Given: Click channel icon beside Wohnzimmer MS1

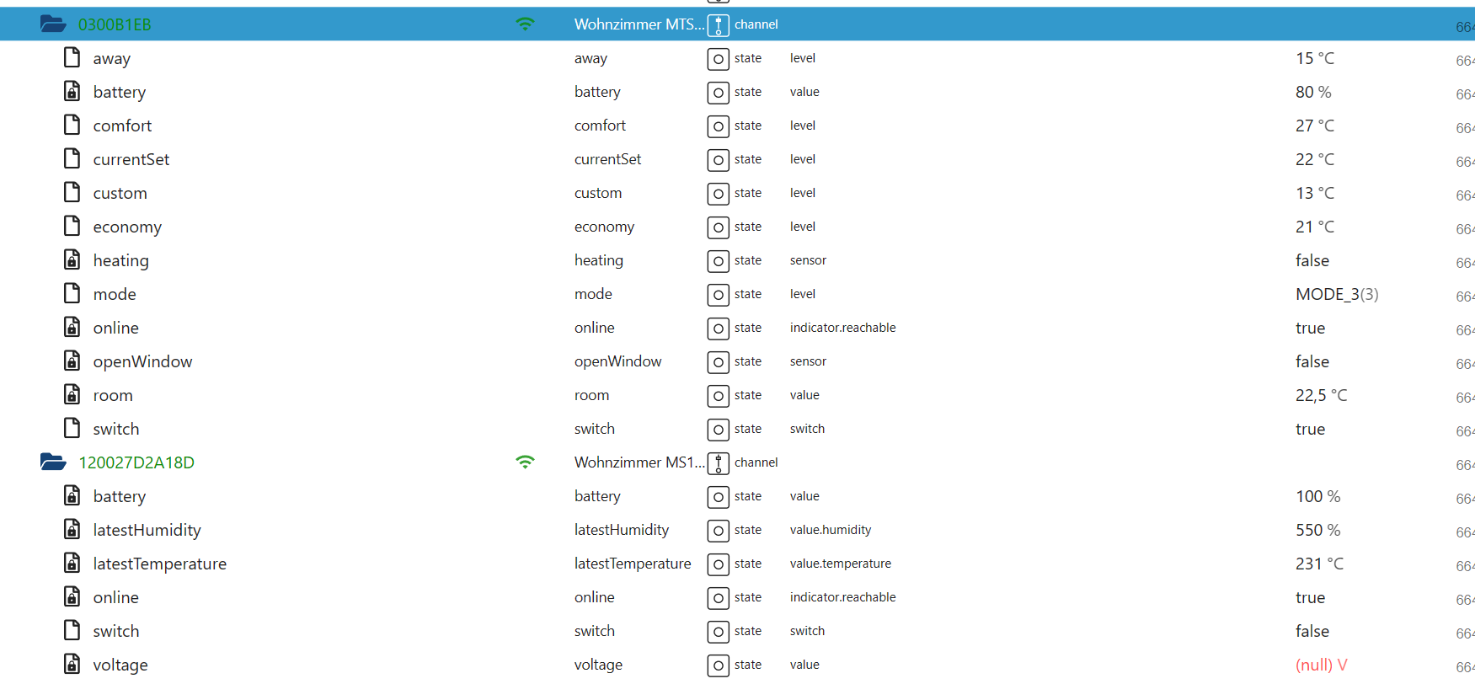Looking at the screenshot, I should [718, 463].
